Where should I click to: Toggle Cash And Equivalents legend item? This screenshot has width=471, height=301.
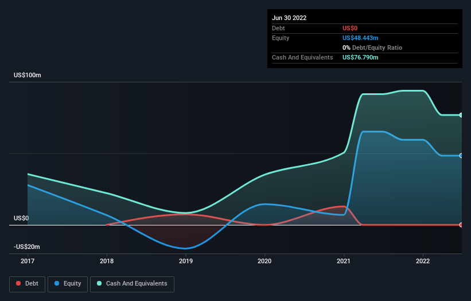pyautogui.click(x=132, y=284)
